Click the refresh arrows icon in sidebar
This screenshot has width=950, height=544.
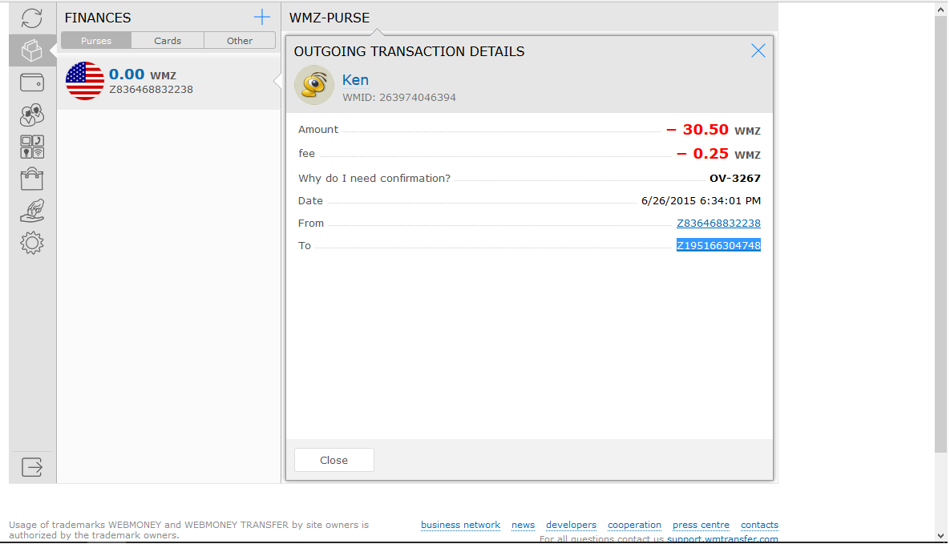coord(31,18)
